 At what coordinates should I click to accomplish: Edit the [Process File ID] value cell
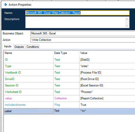[x=107, y=73]
